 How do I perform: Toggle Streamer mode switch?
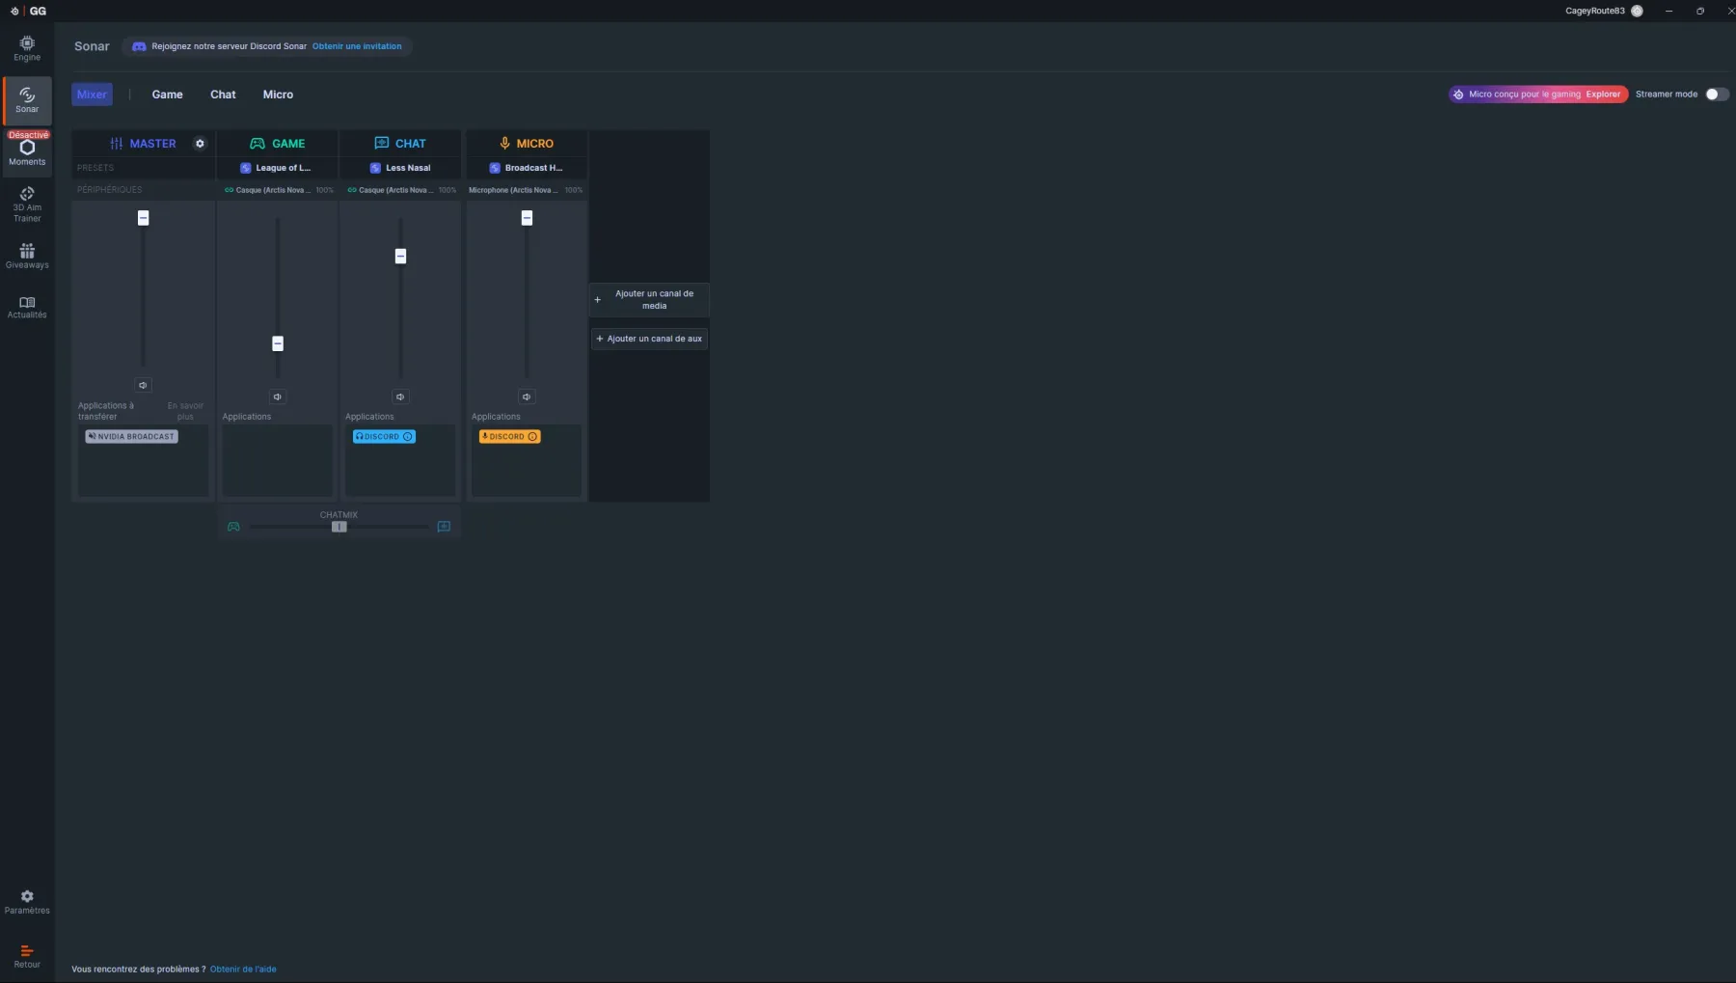pos(1717,95)
